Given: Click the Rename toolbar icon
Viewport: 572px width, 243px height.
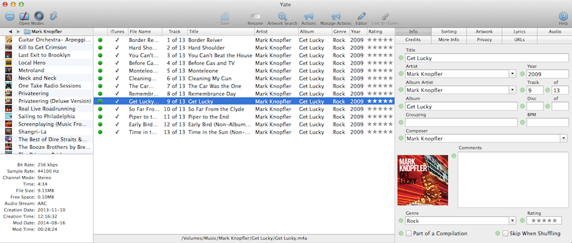Looking at the screenshot, I should [x=255, y=16].
